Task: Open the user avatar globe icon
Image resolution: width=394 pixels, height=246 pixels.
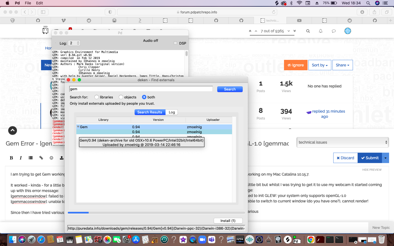Action: click(348, 31)
